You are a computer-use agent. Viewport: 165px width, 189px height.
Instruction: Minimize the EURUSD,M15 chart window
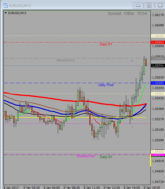(x=138, y=5)
